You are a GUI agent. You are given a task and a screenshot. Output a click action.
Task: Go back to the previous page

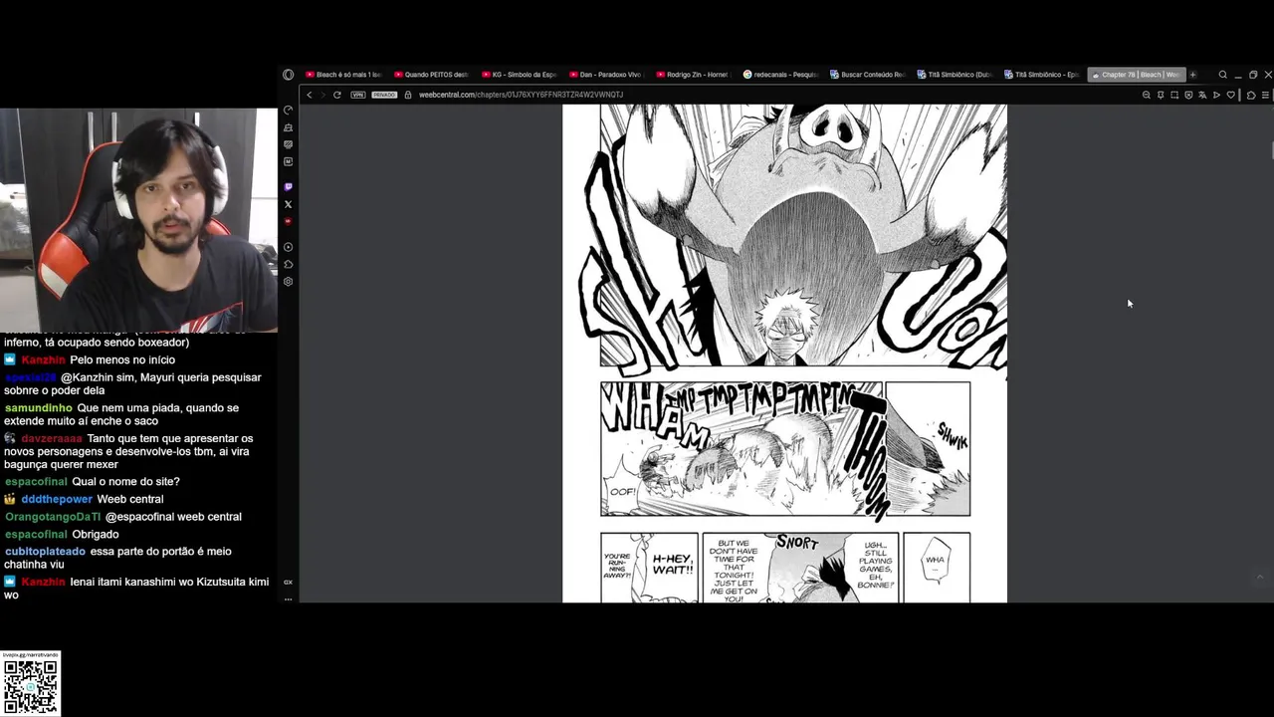click(310, 95)
